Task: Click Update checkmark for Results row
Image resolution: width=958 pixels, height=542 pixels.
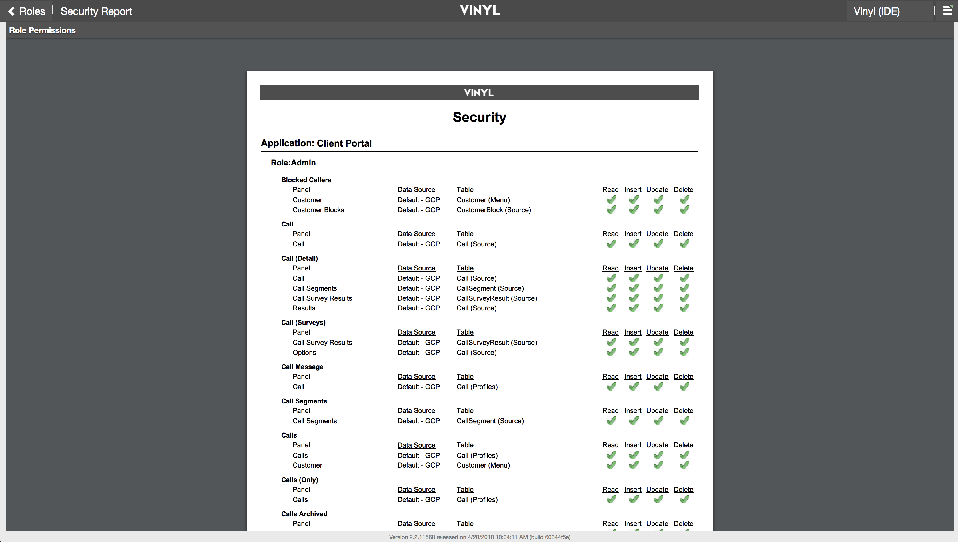Action: pos(658,308)
